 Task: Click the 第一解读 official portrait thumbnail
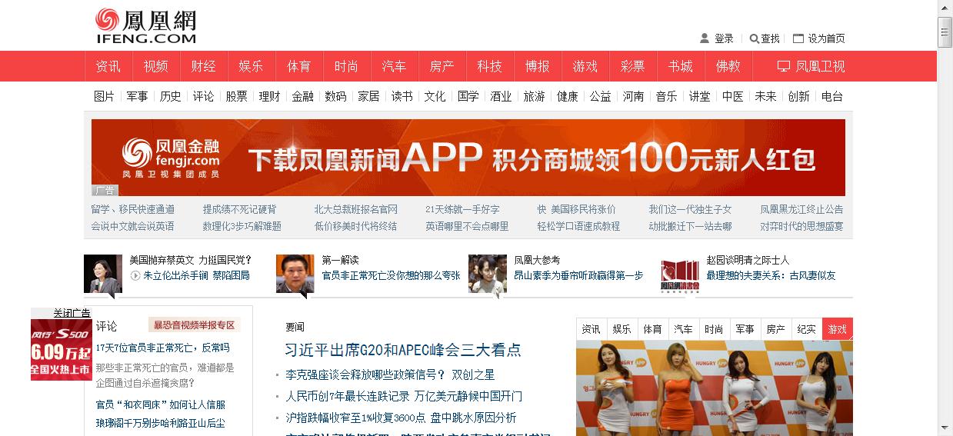tap(295, 274)
